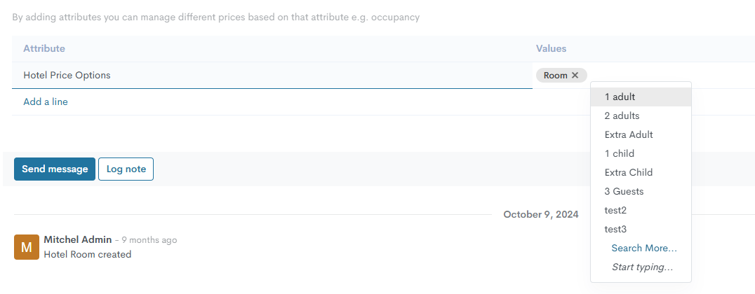This screenshot has width=755, height=294.
Task: Open the Log note composer
Action: (x=126, y=169)
